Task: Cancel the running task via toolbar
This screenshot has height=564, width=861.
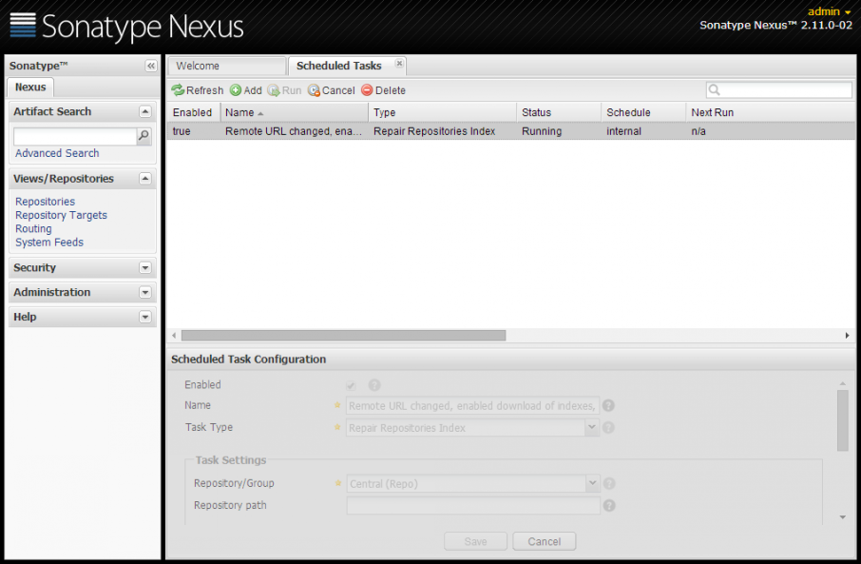Action: (332, 90)
